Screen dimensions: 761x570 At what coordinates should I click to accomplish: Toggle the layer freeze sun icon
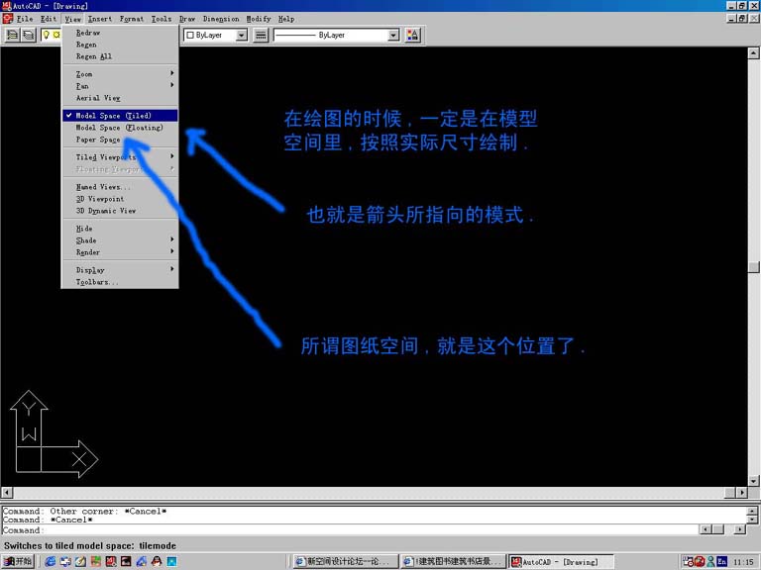[x=56, y=35]
